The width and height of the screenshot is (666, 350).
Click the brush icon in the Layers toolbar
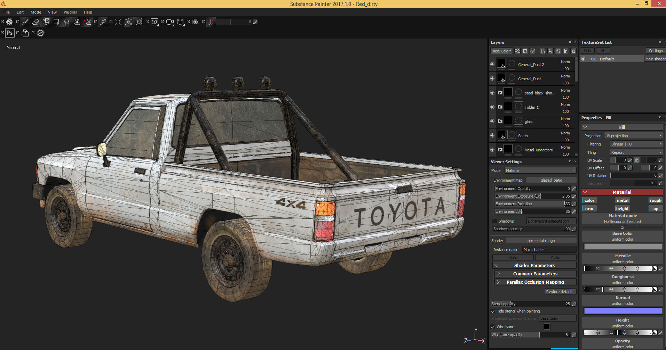pos(533,51)
